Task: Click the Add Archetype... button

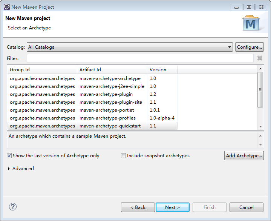Action: click(244, 156)
